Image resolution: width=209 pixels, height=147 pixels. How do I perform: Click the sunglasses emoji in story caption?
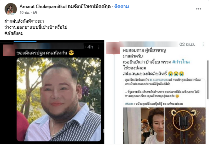pyautogui.click(x=71, y=53)
